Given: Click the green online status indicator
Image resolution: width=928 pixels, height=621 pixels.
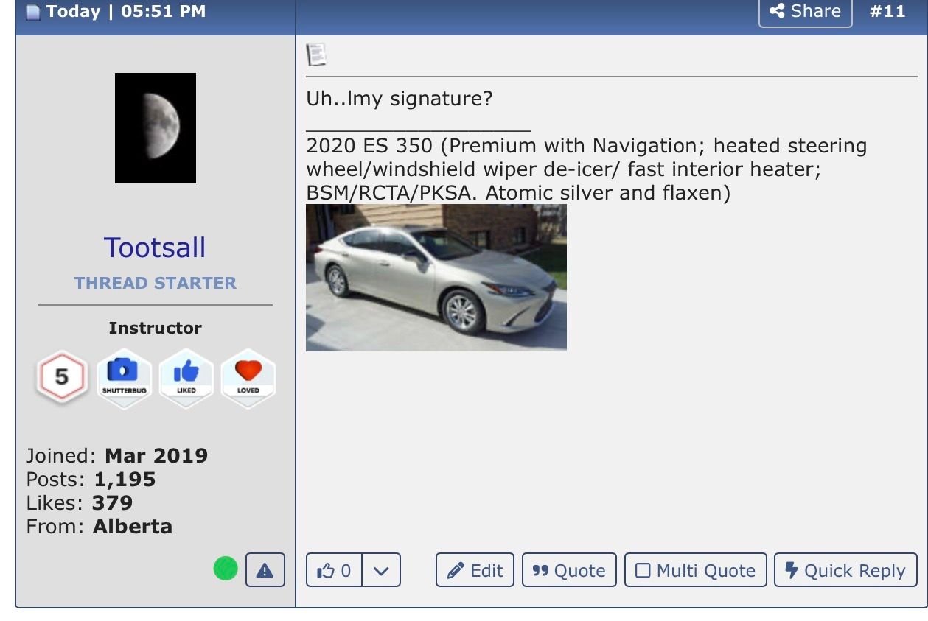Looking at the screenshot, I should click(226, 569).
